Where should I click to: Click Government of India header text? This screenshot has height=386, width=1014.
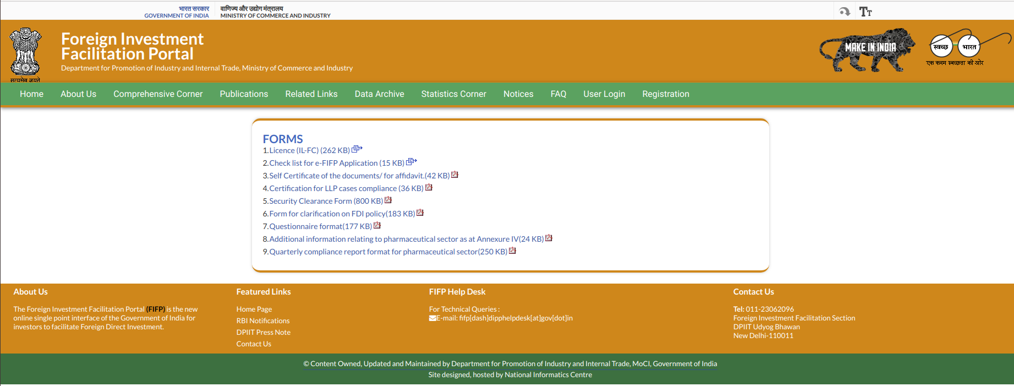pyautogui.click(x=177, y=15)
